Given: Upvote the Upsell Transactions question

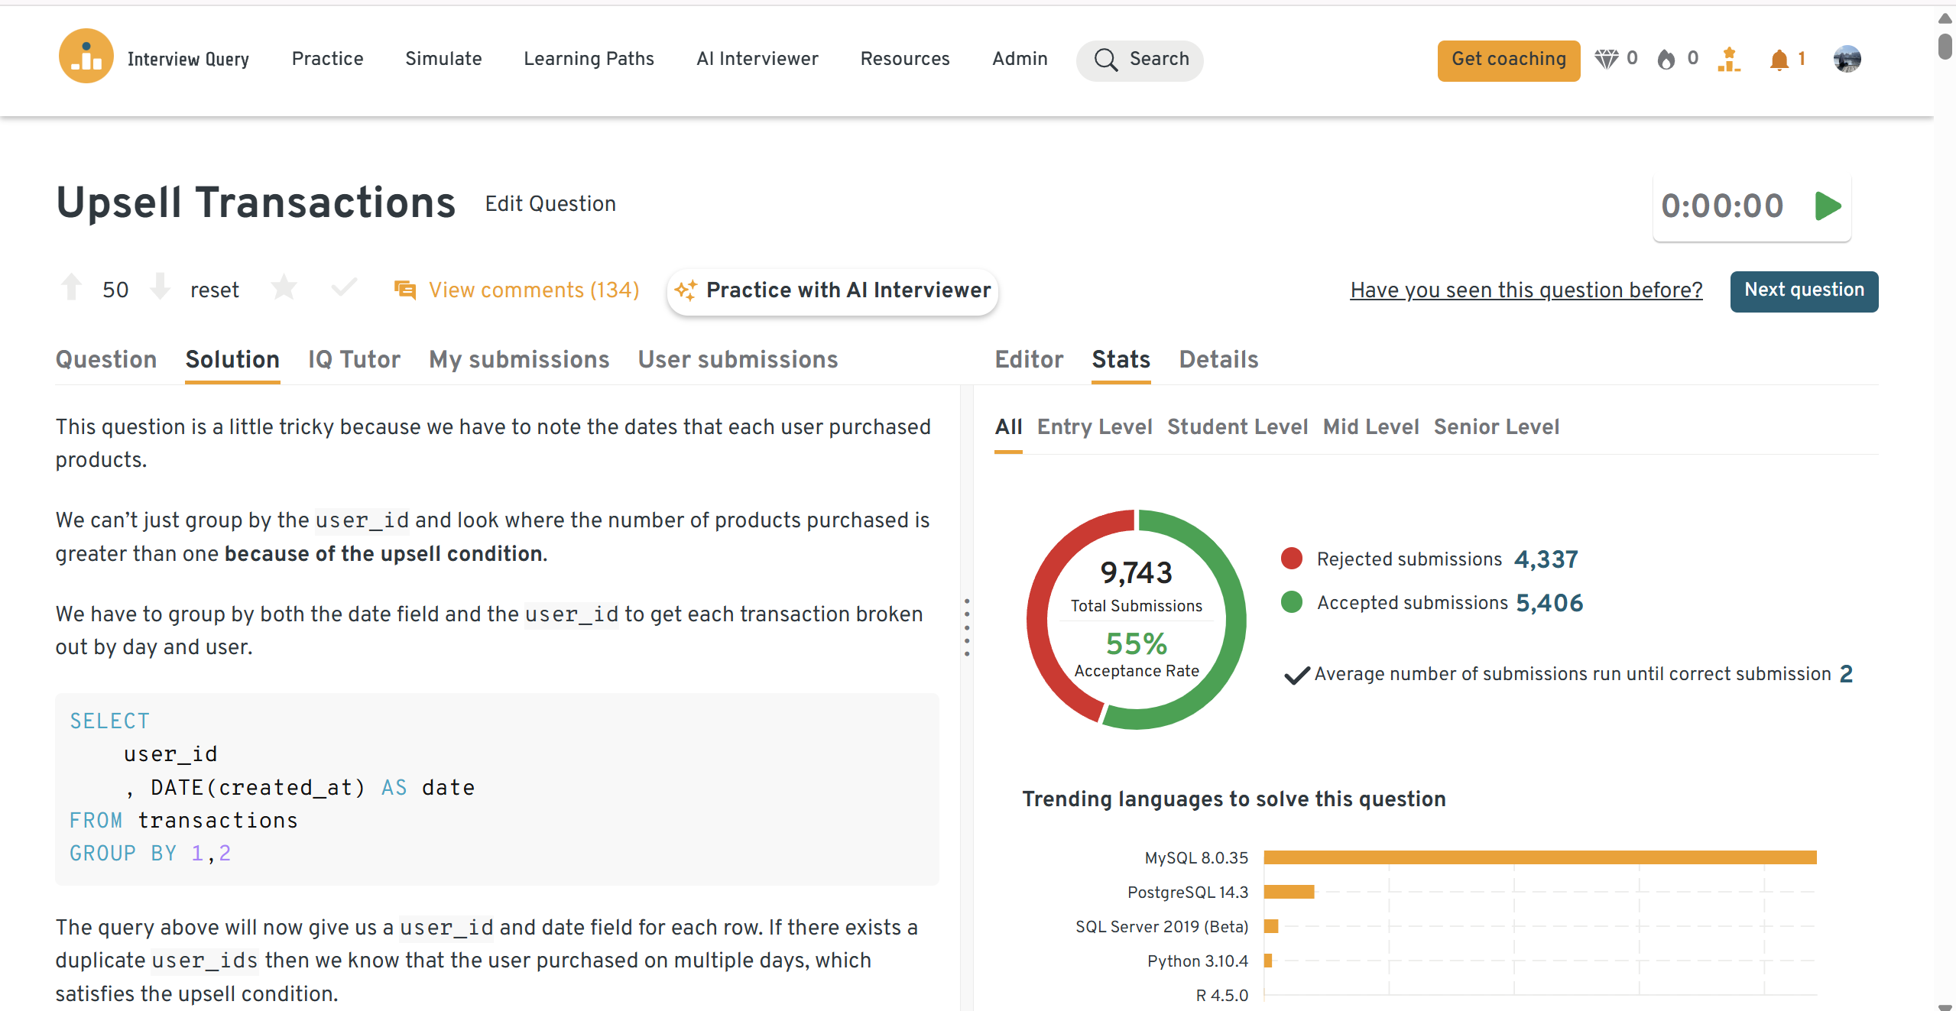Looking at the screenshot, I should 72,288.
